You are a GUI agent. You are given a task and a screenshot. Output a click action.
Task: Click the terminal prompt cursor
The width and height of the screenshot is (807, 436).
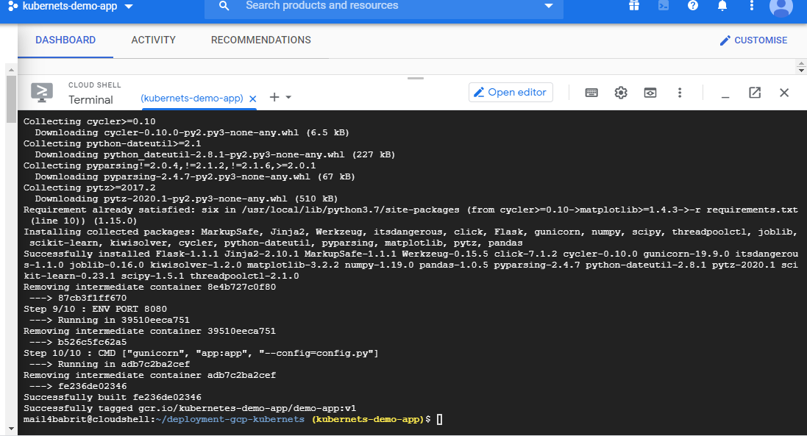point(439,420)
